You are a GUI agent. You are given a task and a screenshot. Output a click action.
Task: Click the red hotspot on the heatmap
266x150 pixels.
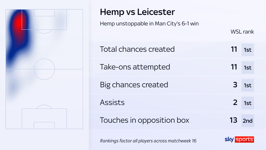(18, 22)
